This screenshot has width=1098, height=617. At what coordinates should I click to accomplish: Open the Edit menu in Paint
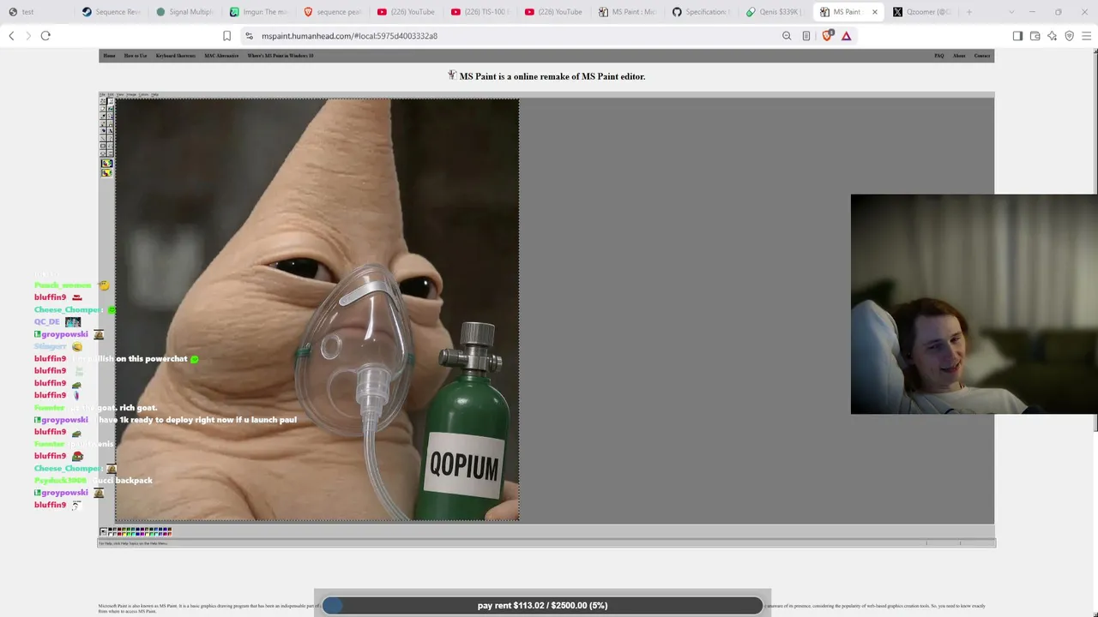(x=111, y=94)
